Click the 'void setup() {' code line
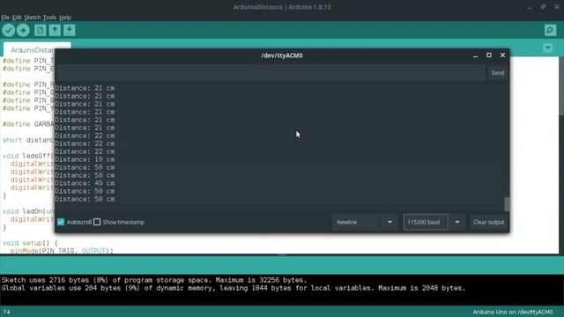 pyautogui.click(x=30, y=243)
